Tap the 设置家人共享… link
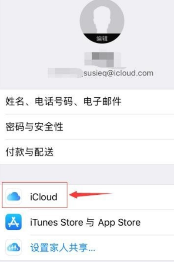Image resolution: width=174 pixels, height=262 pixels. click(63, 248)
